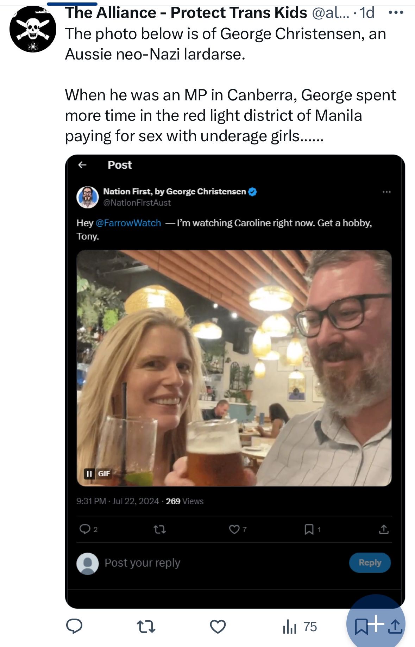Open the outer post's three-dot more menu

[x=396, y=13]
